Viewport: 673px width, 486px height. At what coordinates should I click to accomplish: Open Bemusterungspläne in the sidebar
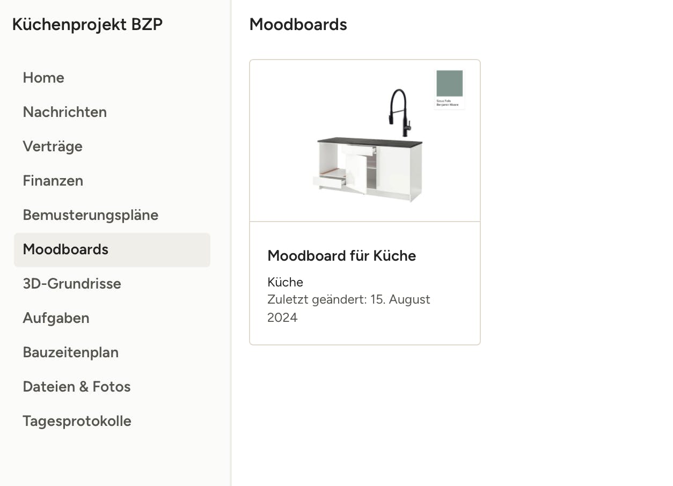(x=90, y=215)
